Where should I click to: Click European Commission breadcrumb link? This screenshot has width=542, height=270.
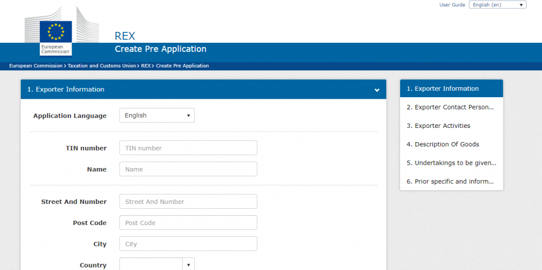tap(36, 66)
